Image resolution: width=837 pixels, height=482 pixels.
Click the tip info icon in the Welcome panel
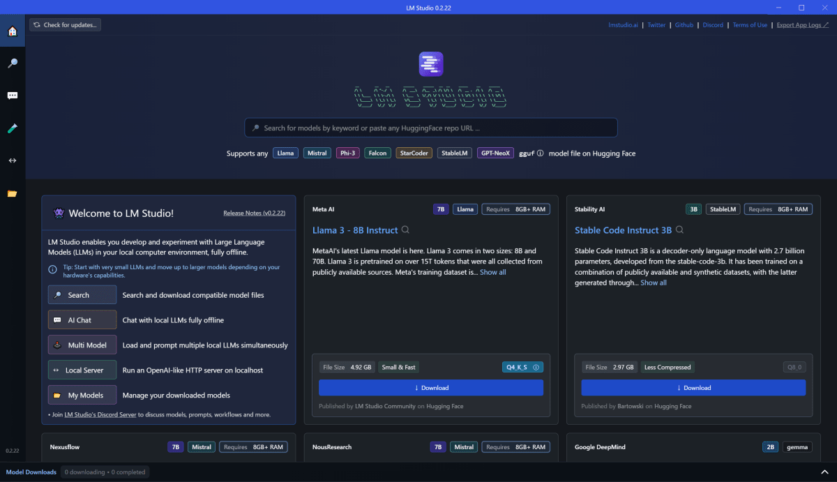pos(52,270)
